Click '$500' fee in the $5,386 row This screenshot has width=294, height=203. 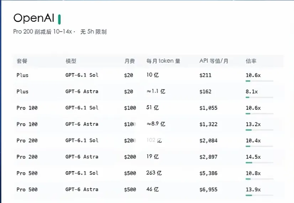click(130, 173)
